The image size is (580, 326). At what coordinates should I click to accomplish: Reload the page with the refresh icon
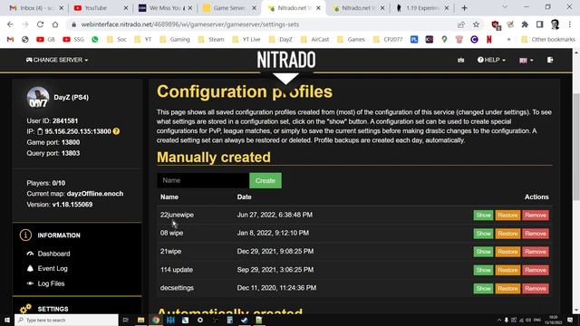[x=40, y=24]
